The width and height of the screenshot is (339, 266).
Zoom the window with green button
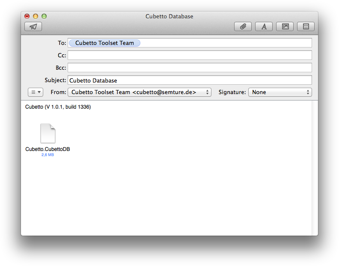(44, 16)
